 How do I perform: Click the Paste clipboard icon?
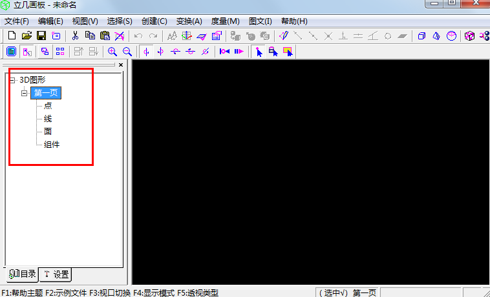pos(105,36)
